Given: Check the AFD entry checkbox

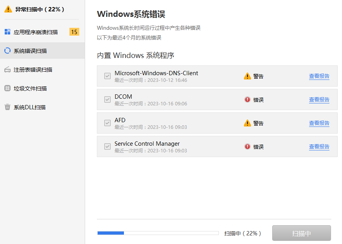Looking at the screenshot, I should click(x=107, y=123).
